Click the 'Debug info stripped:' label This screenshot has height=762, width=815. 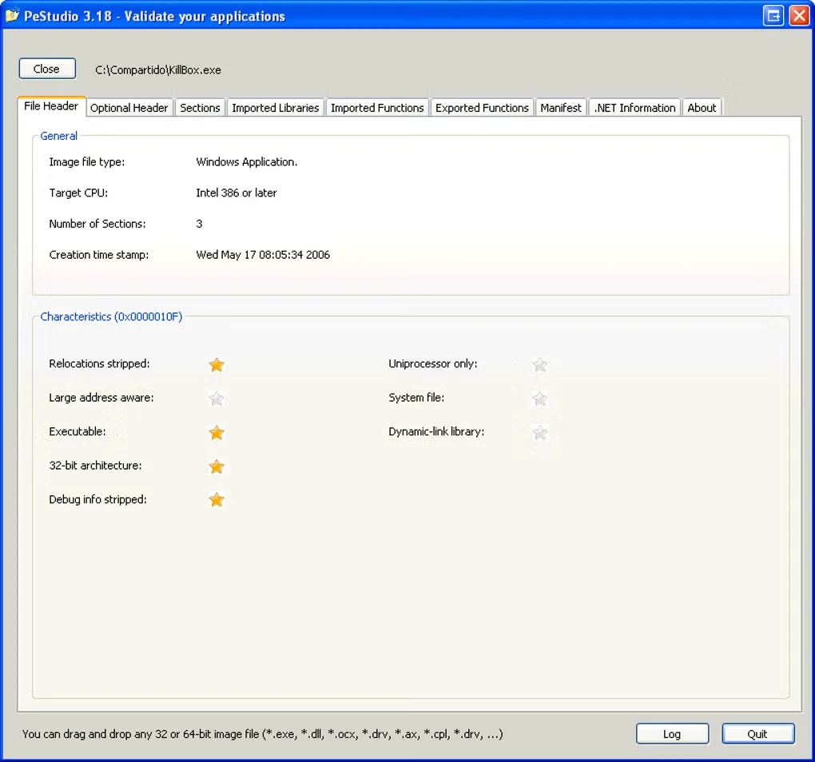(x=97, y=500)
